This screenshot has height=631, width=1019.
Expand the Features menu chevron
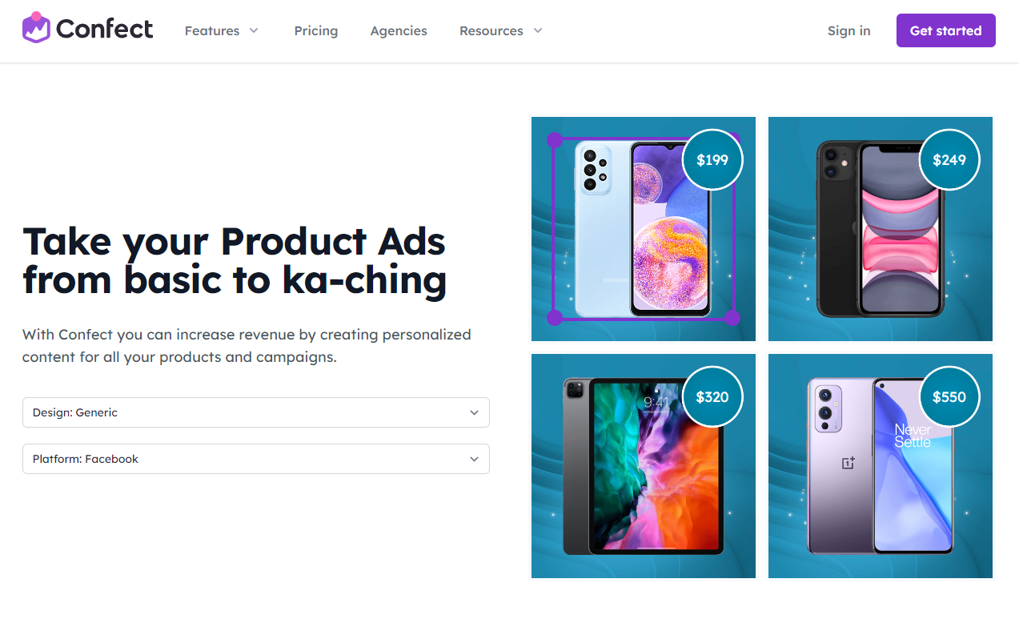pyautogui.click(x=254, y=30)
